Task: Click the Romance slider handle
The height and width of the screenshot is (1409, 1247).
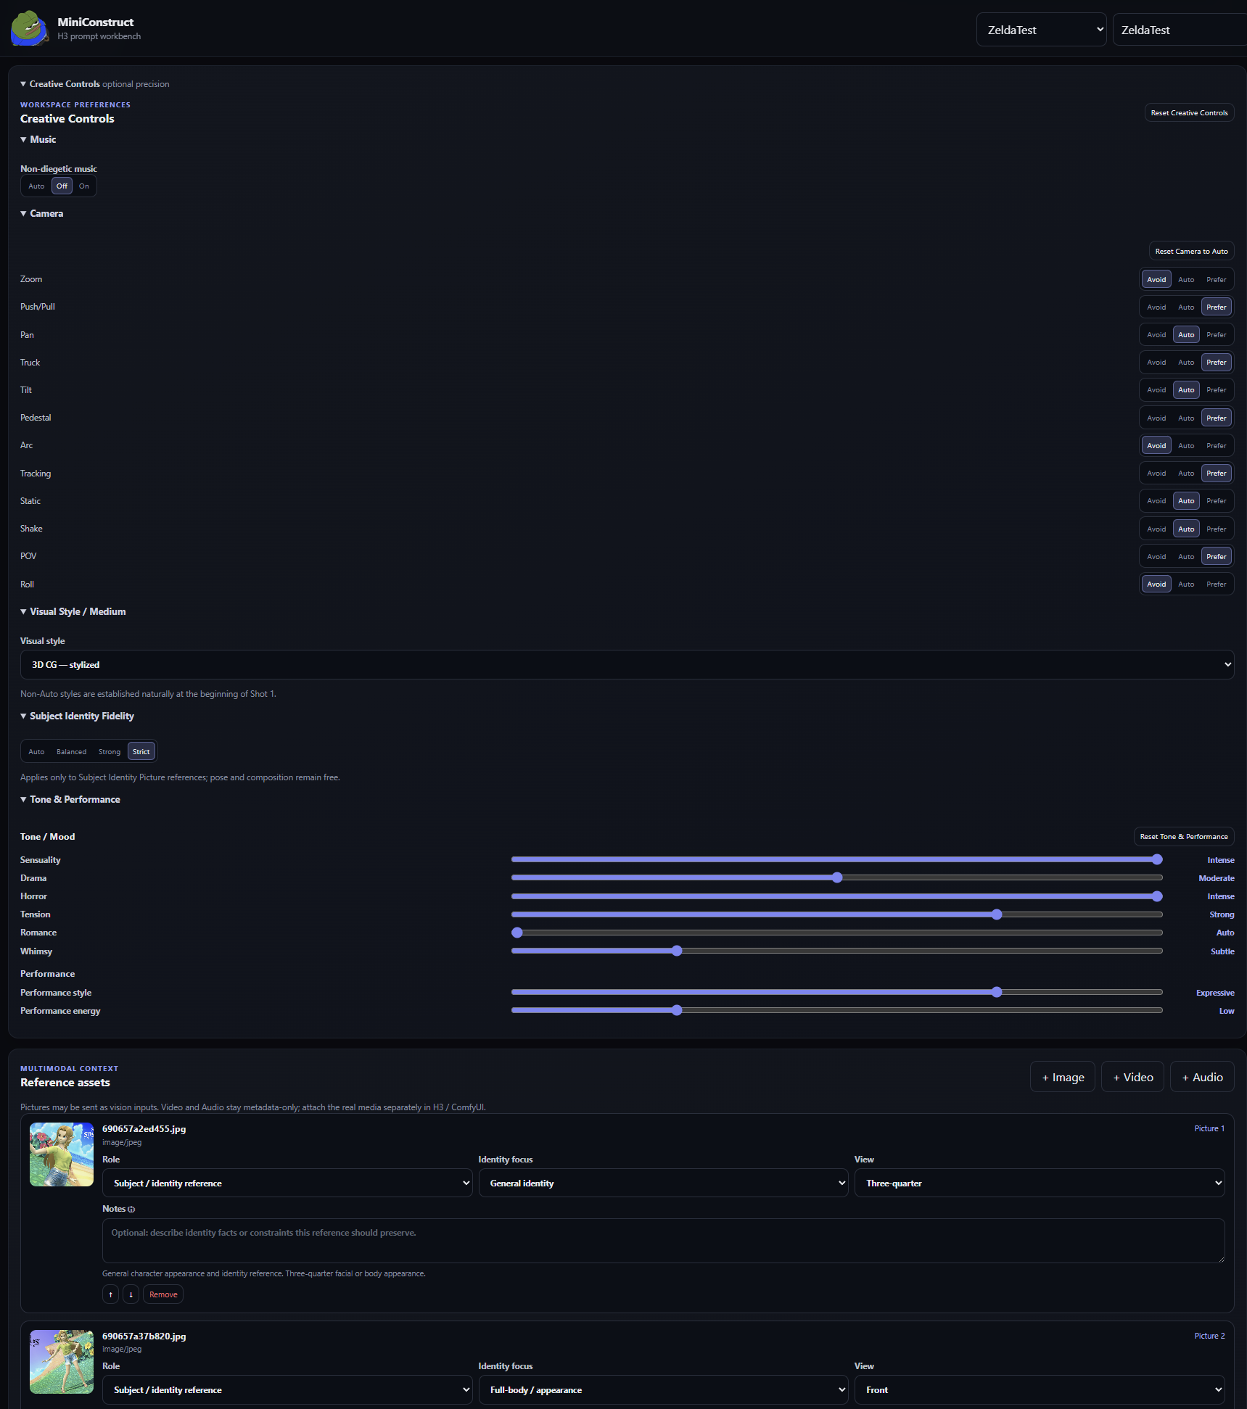Action: click(517, 933)
